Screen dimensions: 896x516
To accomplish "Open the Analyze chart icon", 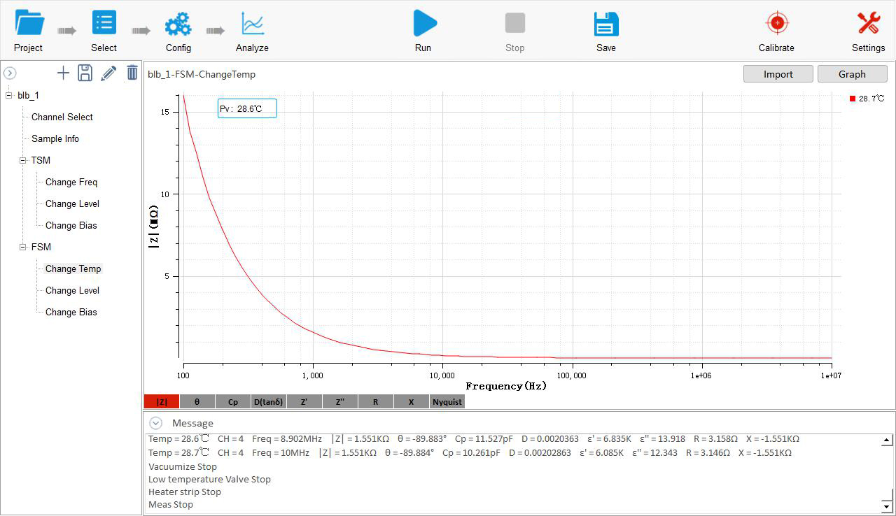I will pos(253,24).
